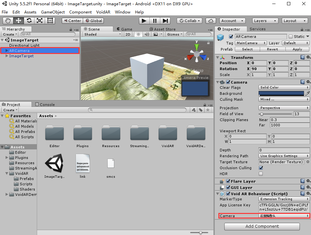The width and height of the screenshot is (311, 235).
Task: Select the Rect Transform tool
Action: 50,21
